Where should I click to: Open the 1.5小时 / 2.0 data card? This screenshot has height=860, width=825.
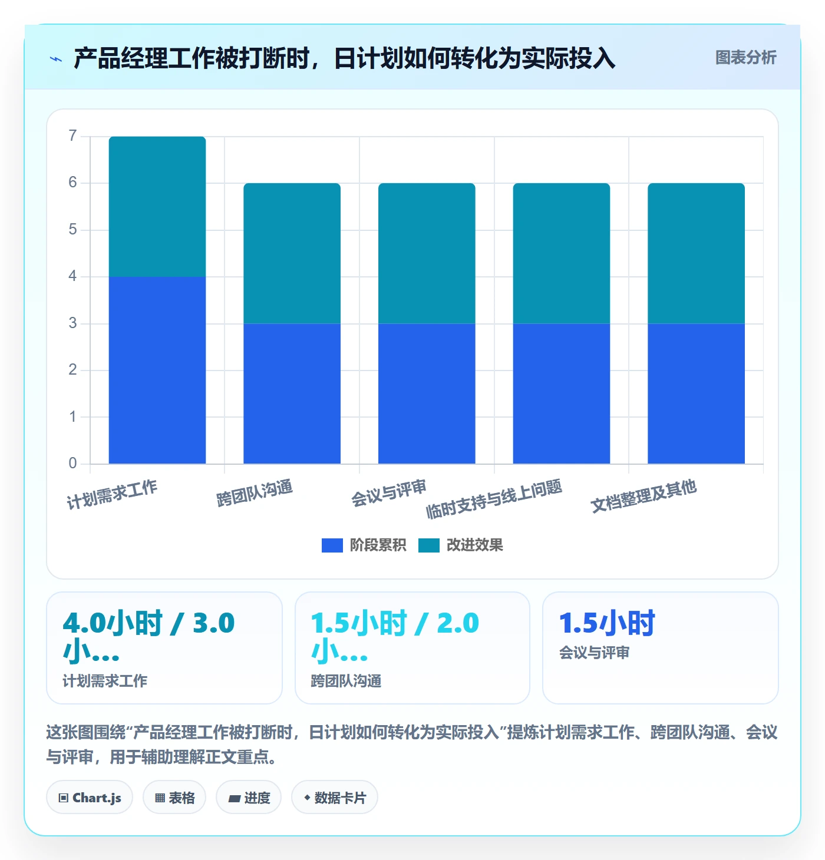pos(412,648)
